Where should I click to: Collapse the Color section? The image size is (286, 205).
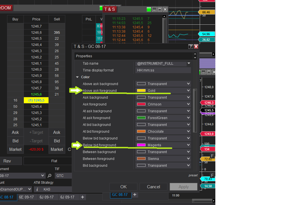[x=77, y=77]
